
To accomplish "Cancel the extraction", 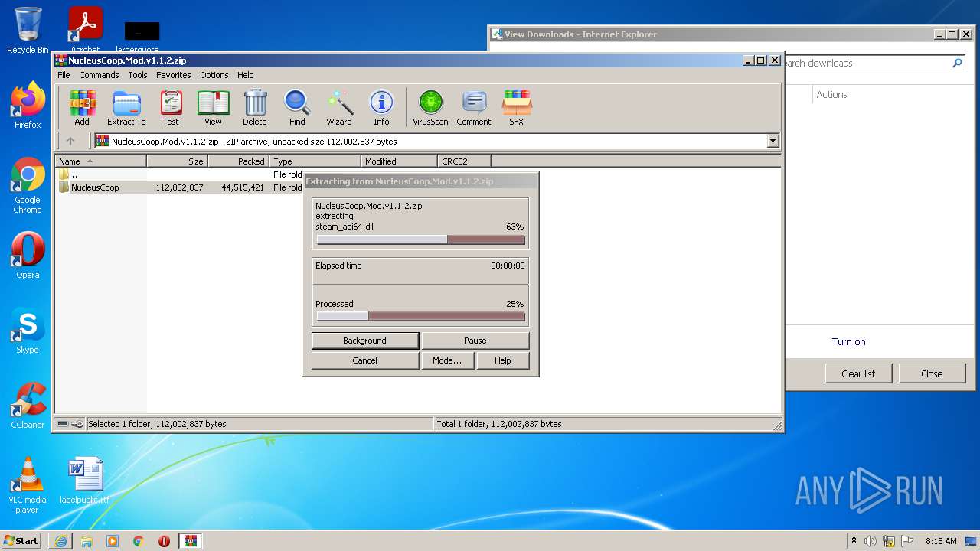I will (365, 360).
